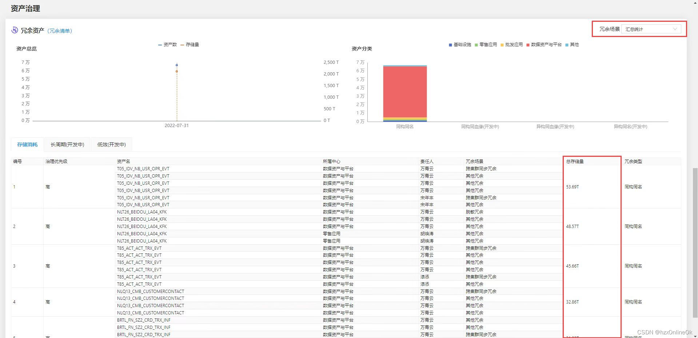Switch to the 存储消耗 tab

(27, 144)
